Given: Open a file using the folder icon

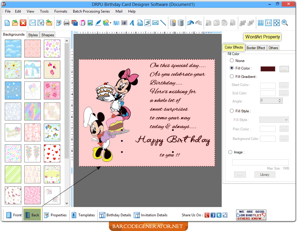Looking at the screenshot, I should click(x=15, y=23).
